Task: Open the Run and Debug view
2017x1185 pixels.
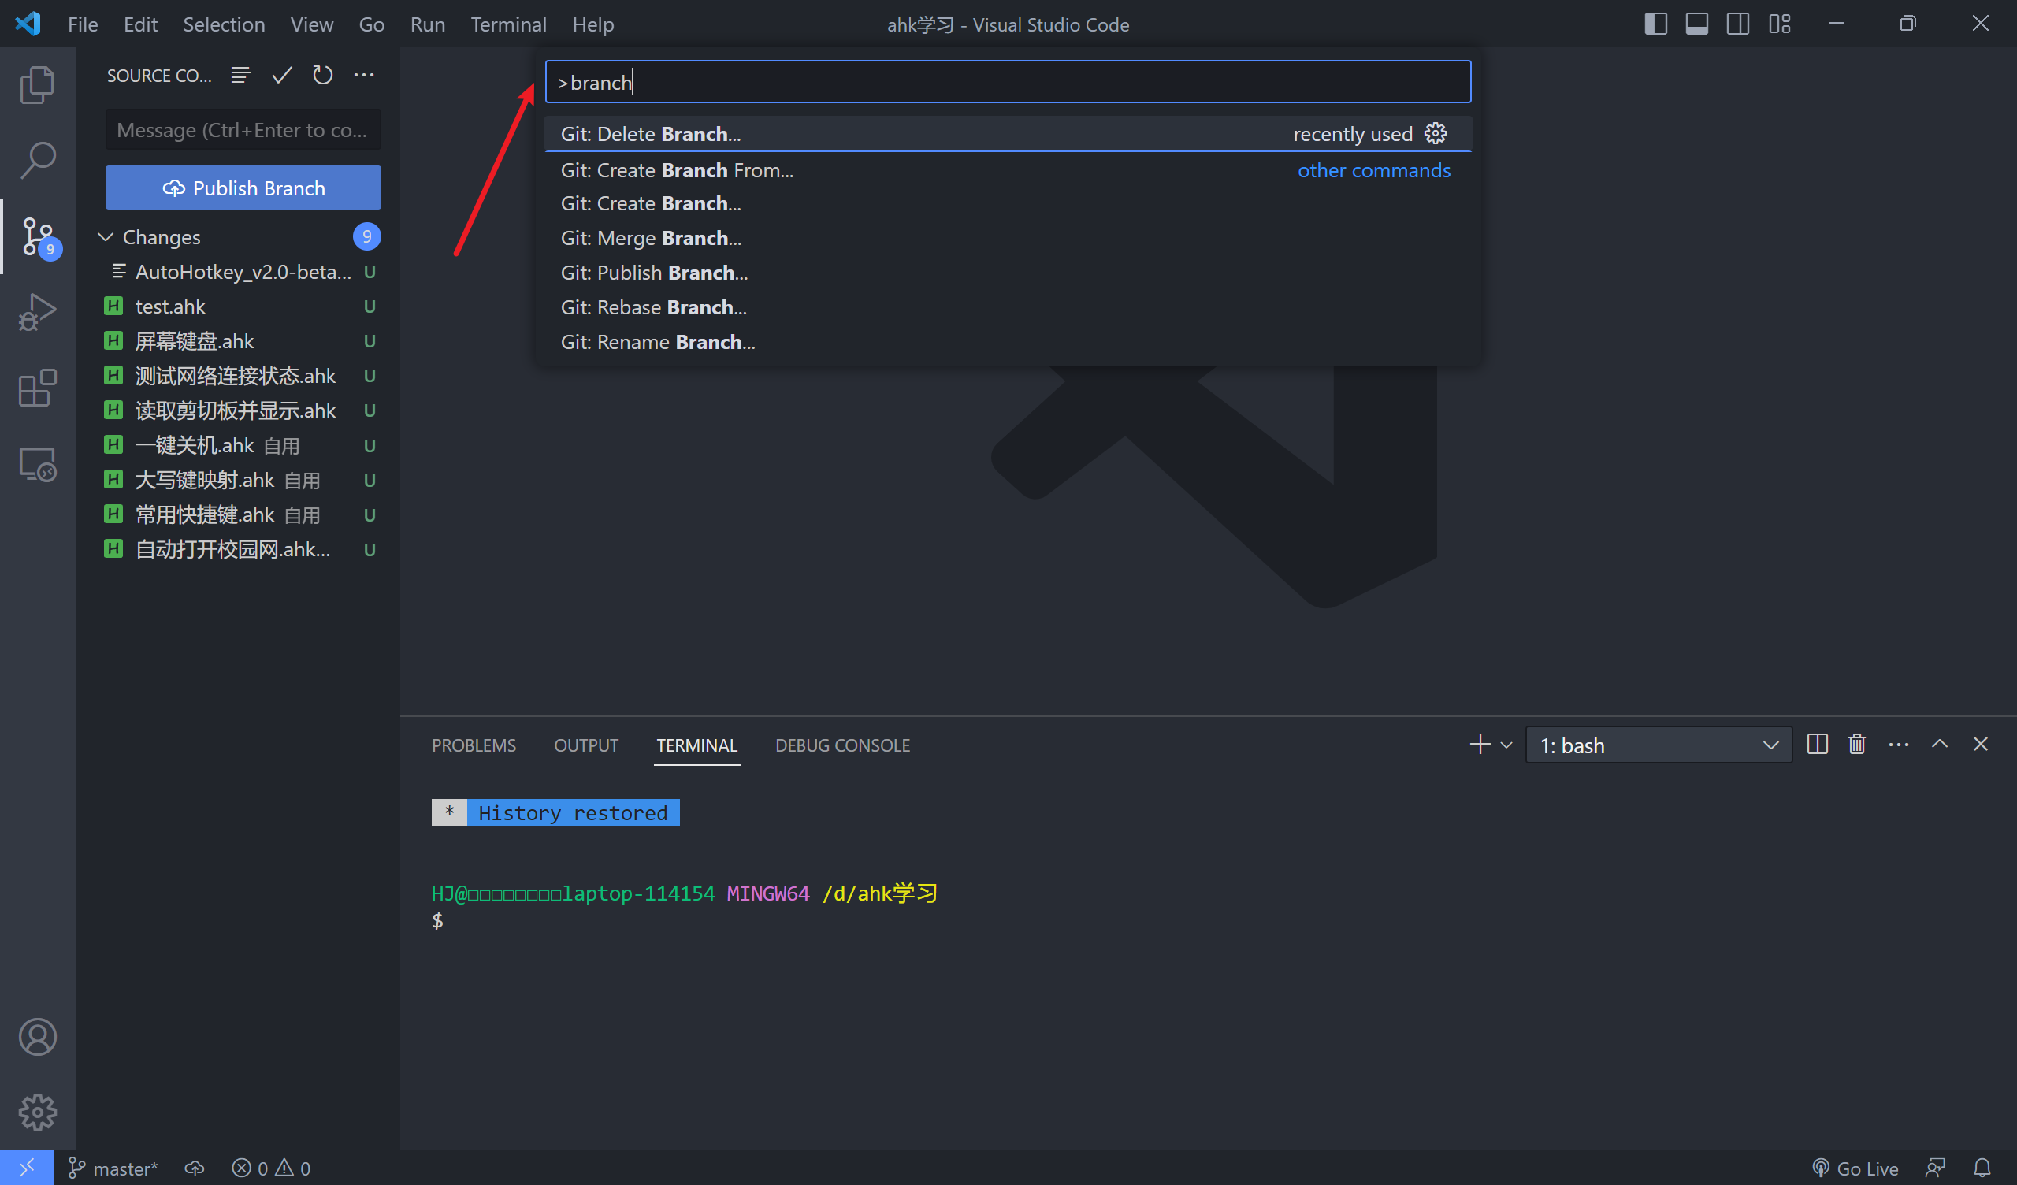Action: pyautogui.click(x=37, y=312)
